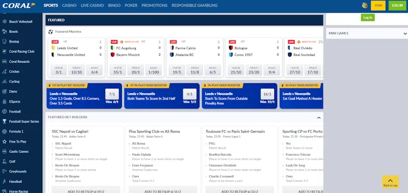Click the gold coin icon beside Join
Image resolution: width=408 pixels, height=193 pixels.
coord(365,6)
